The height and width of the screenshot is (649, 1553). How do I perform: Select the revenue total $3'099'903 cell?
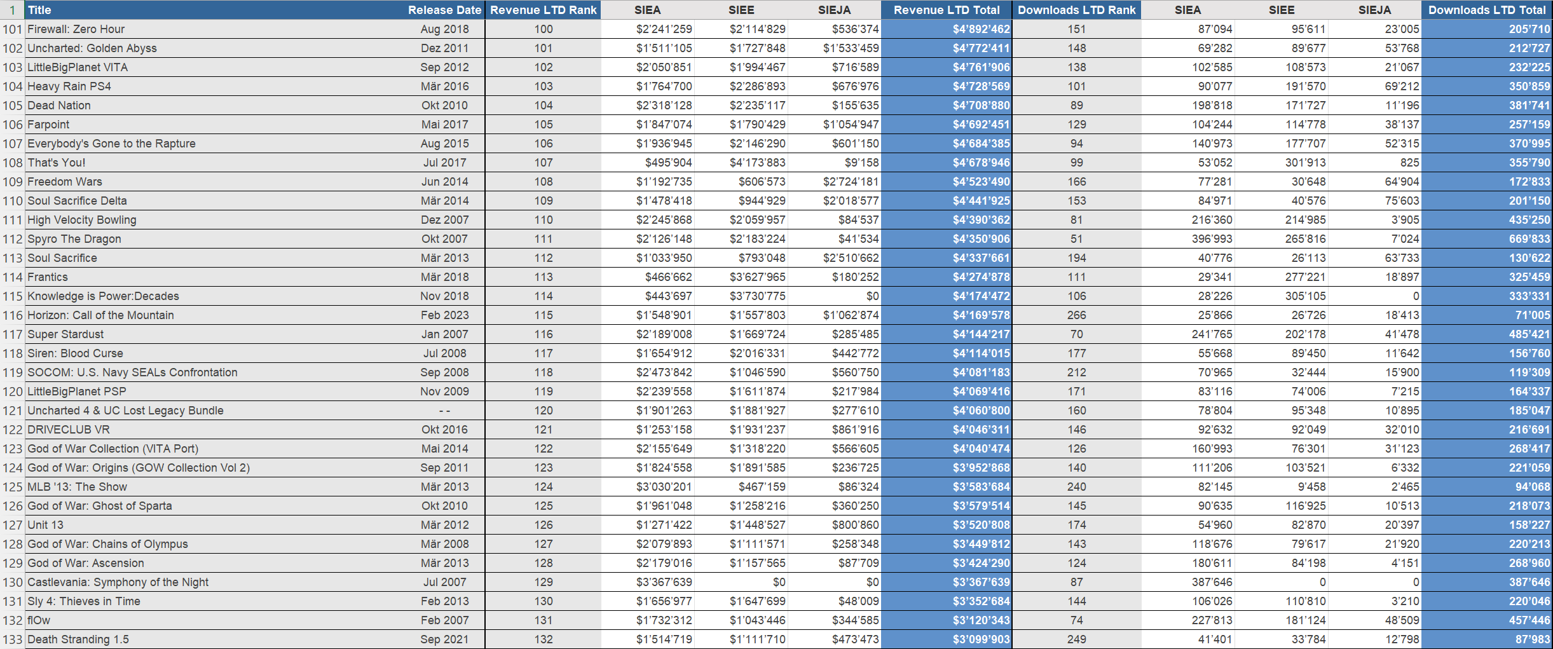[x=947, y=639]
